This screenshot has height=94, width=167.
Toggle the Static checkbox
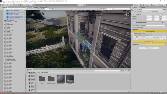click(162, 10)
